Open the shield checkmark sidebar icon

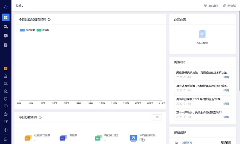click(6, 99)
